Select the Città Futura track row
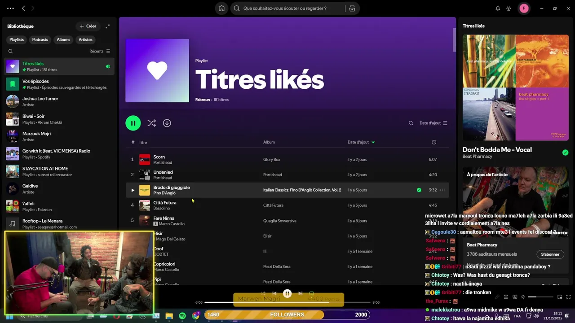This screenshot has height=323, width=575. [287, 205]
